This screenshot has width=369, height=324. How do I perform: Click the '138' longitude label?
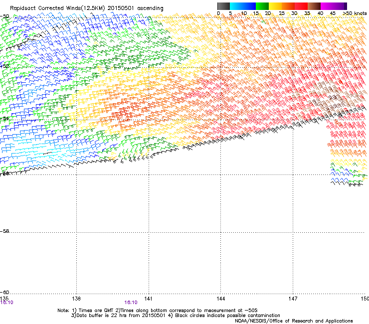(x=76, y=299)
